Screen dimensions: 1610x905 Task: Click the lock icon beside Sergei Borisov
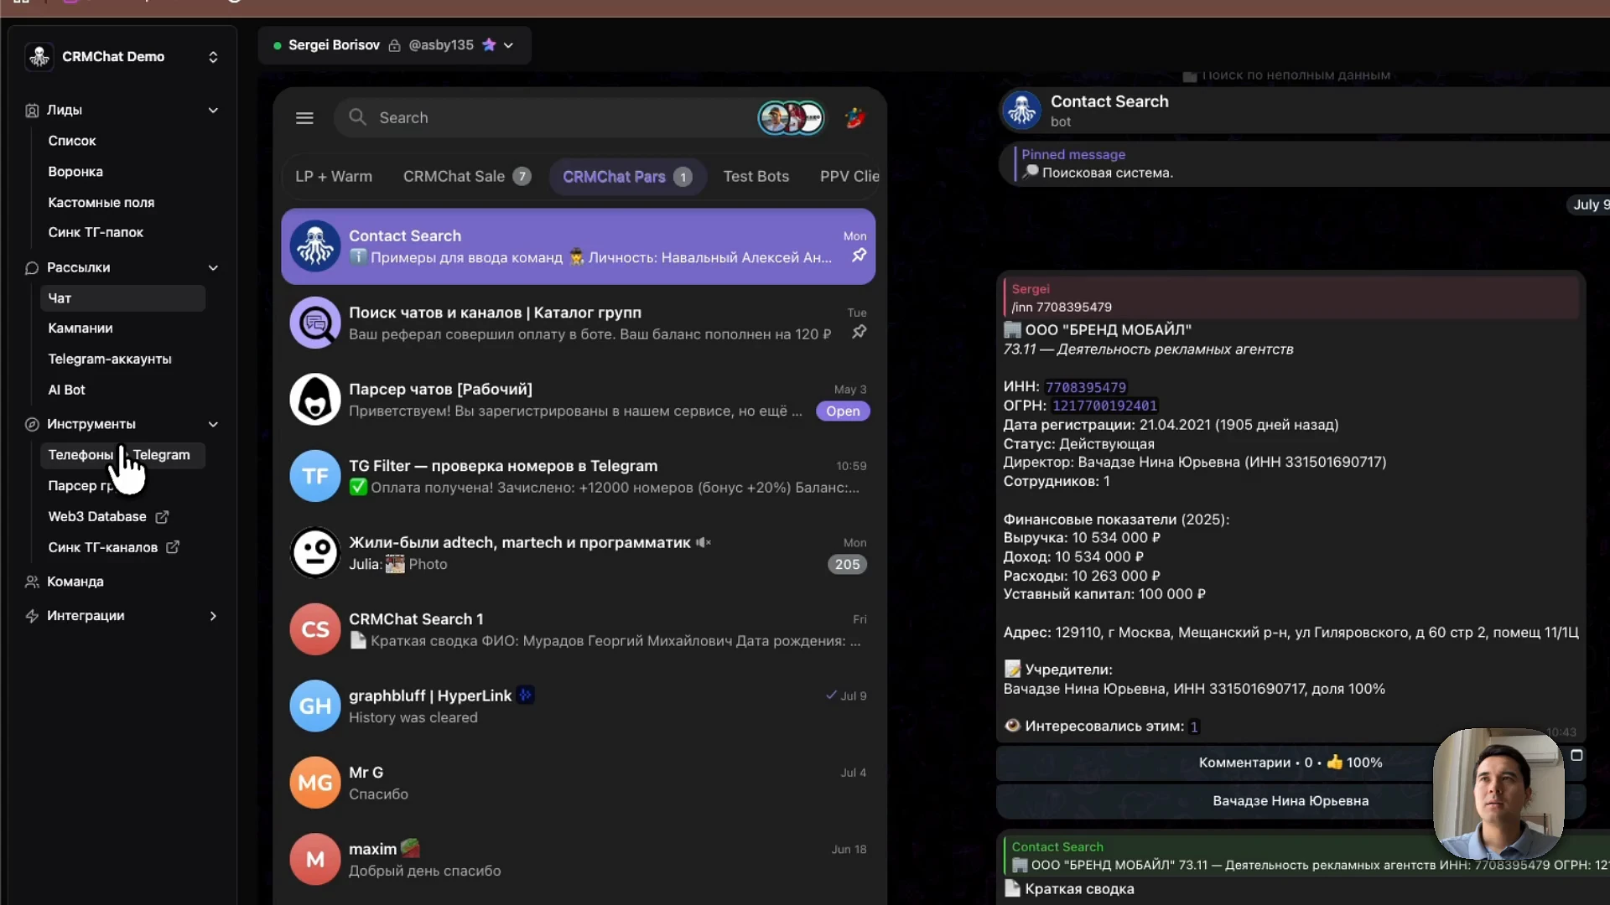[394, 45]
